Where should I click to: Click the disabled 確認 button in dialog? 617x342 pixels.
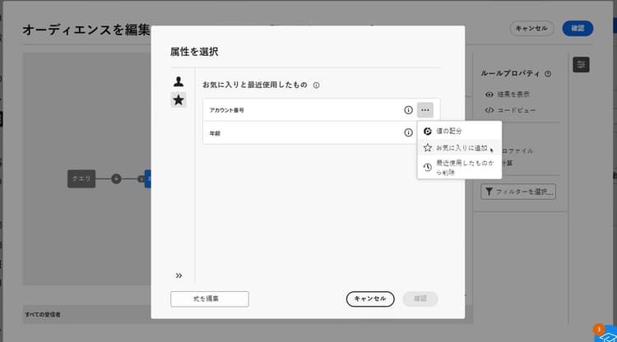420,298
